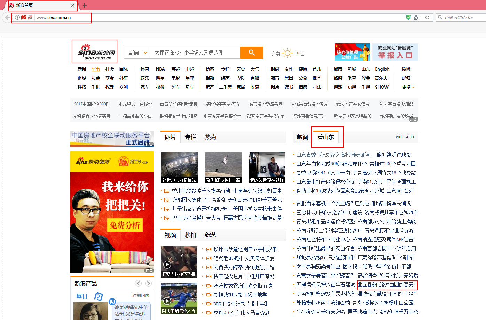Image resolution: width=486 pixels, height=320 pixels.
Task: Select the 专栏 tab beside 图片
Action: click(190, 137)
